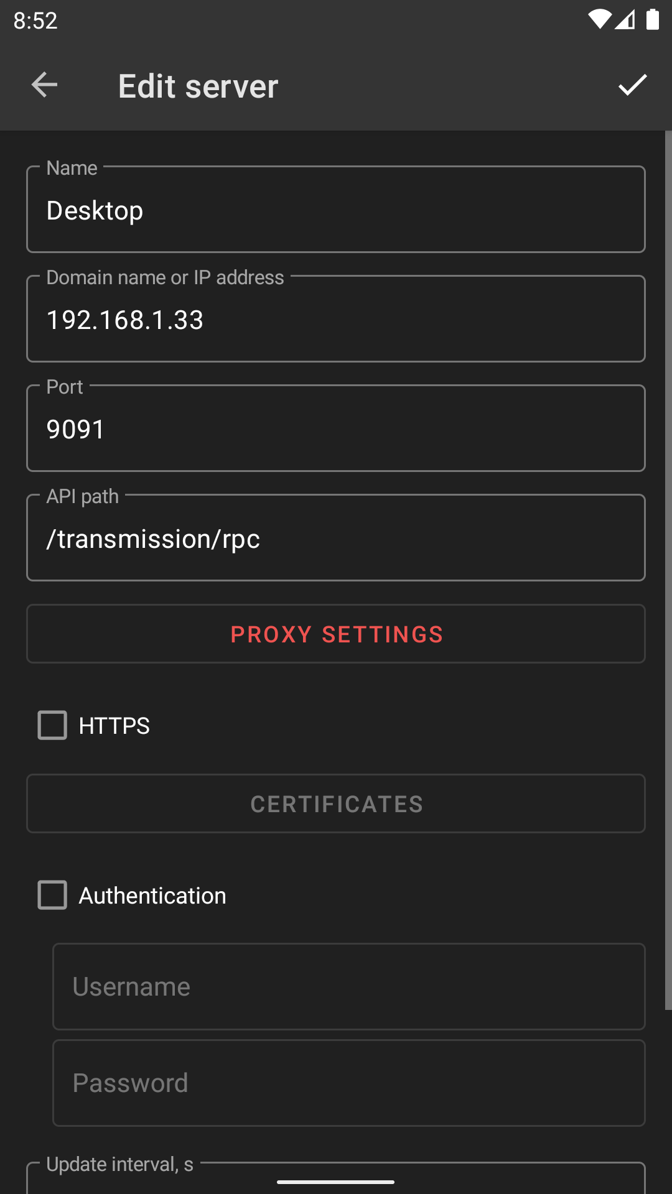Tap the Password input field

tap(348, 1083)
